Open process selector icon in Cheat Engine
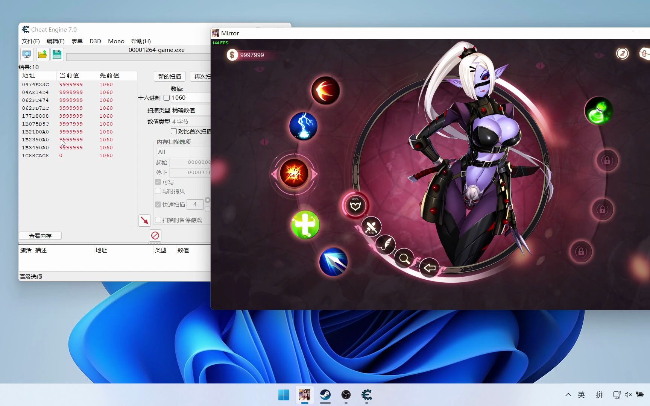This screenshot has height=406, width=650. pyautogui.click(x=27, y=55)
